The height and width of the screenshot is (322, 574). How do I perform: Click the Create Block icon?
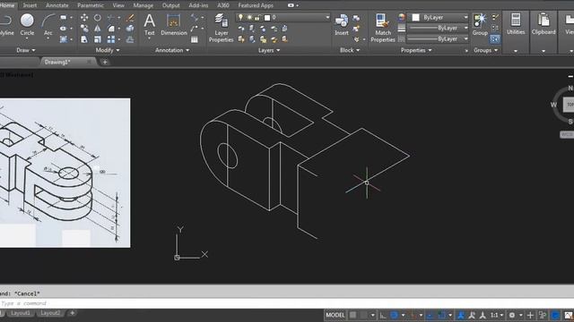356,18
